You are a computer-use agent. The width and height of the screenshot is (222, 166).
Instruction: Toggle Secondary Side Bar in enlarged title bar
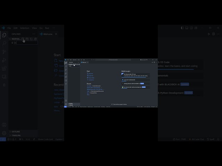pyautogui.click(x=191, y=28)
